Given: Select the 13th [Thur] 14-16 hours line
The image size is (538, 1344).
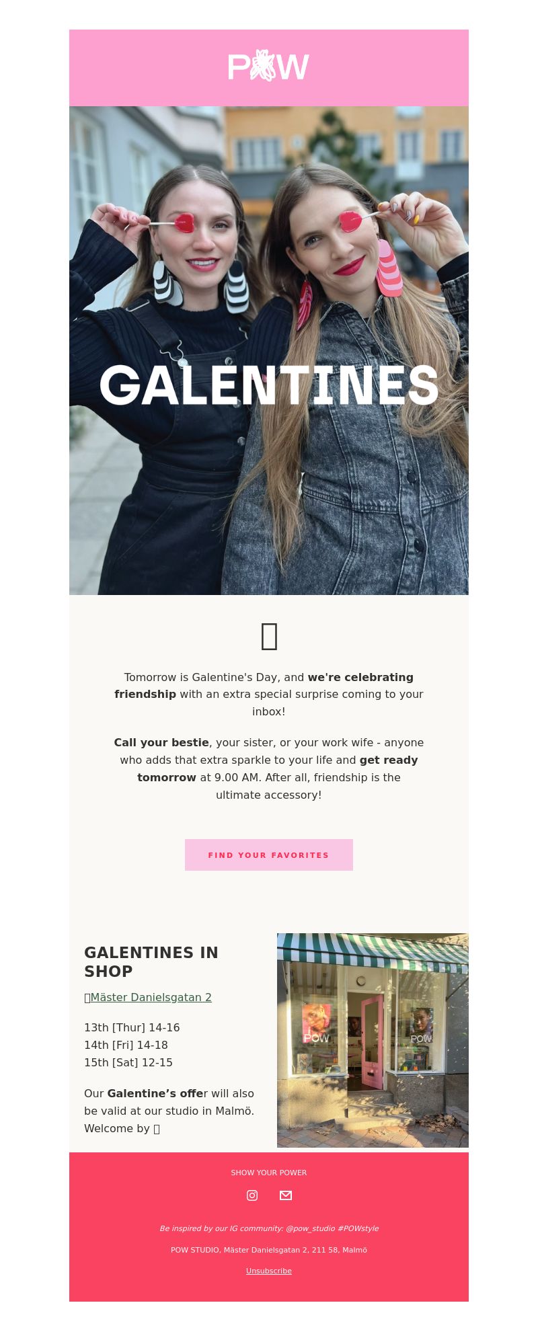Looking at the screenshot, I should (132, 1027).
